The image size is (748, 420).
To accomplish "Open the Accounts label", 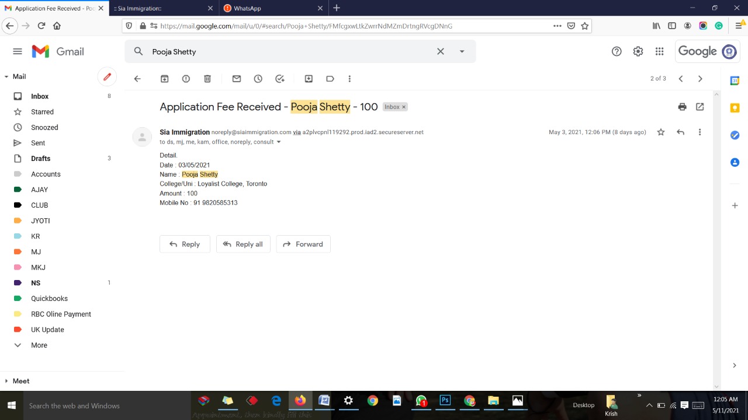I will [46, 174].
